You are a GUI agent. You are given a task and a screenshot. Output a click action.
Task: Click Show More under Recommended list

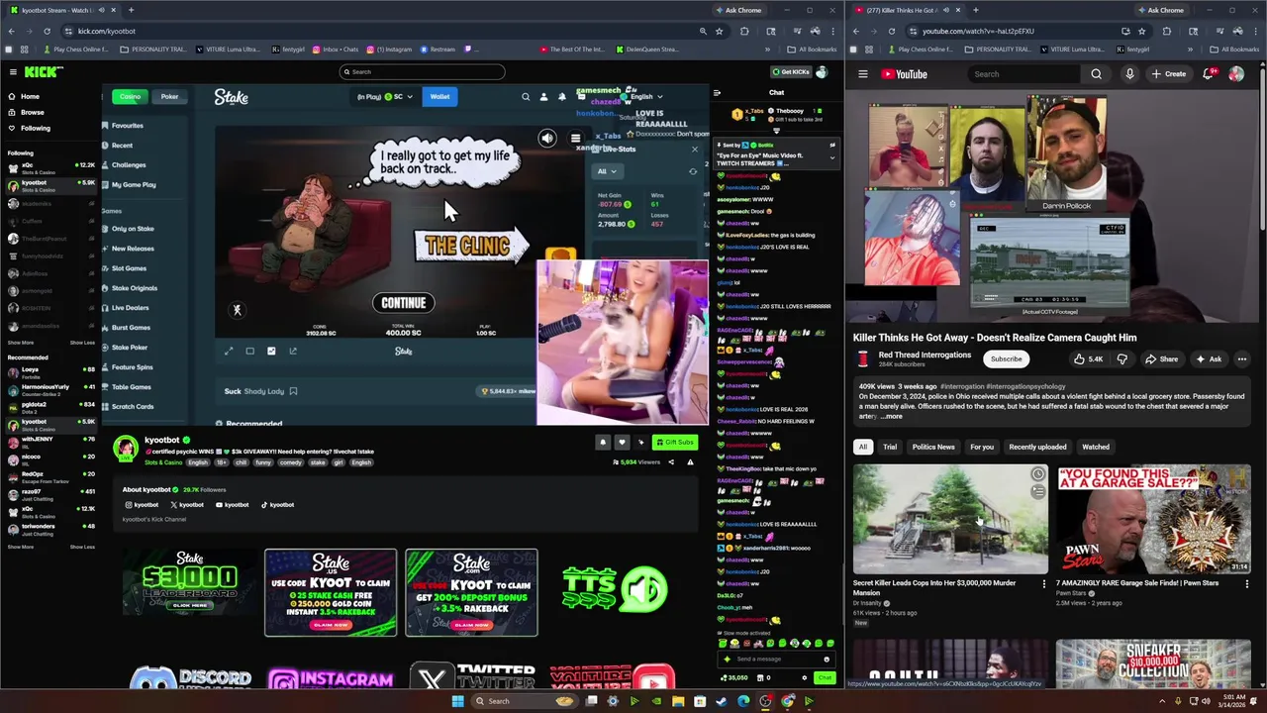21,547
